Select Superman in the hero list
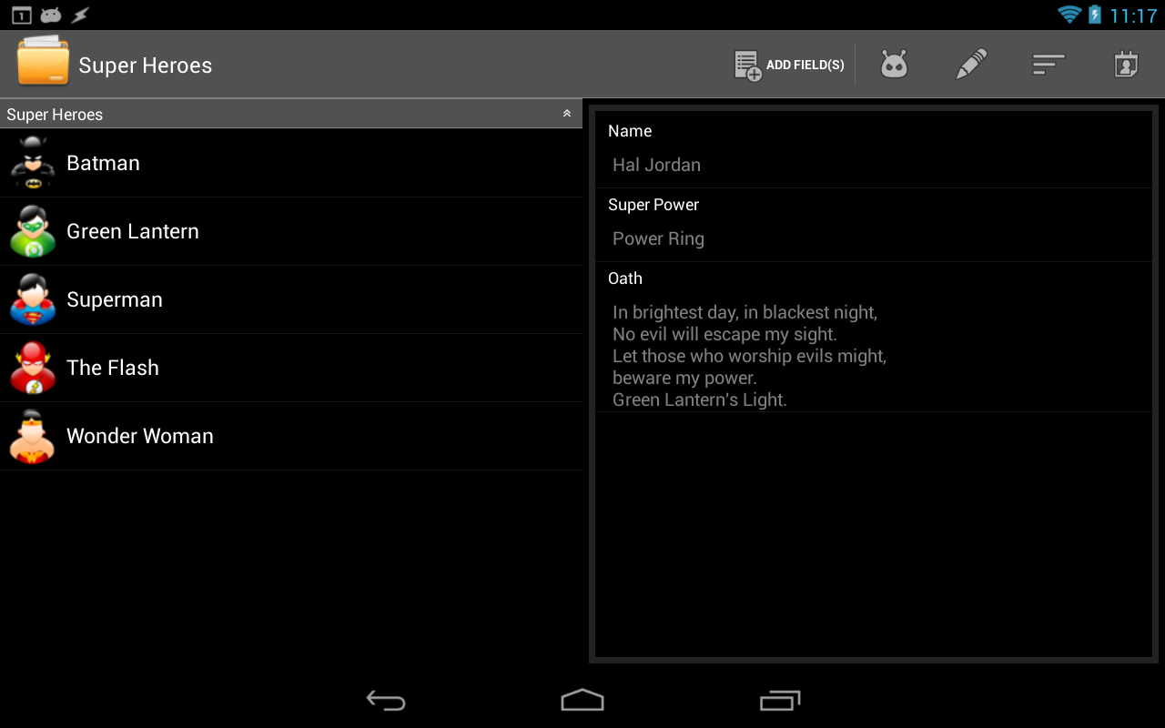Screen dimensions: 1165x728 291,299
